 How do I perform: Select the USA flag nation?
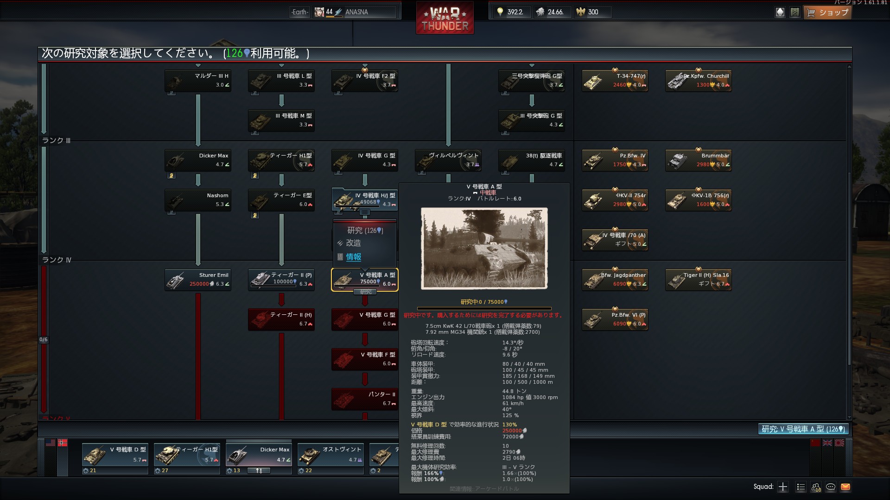51,443
